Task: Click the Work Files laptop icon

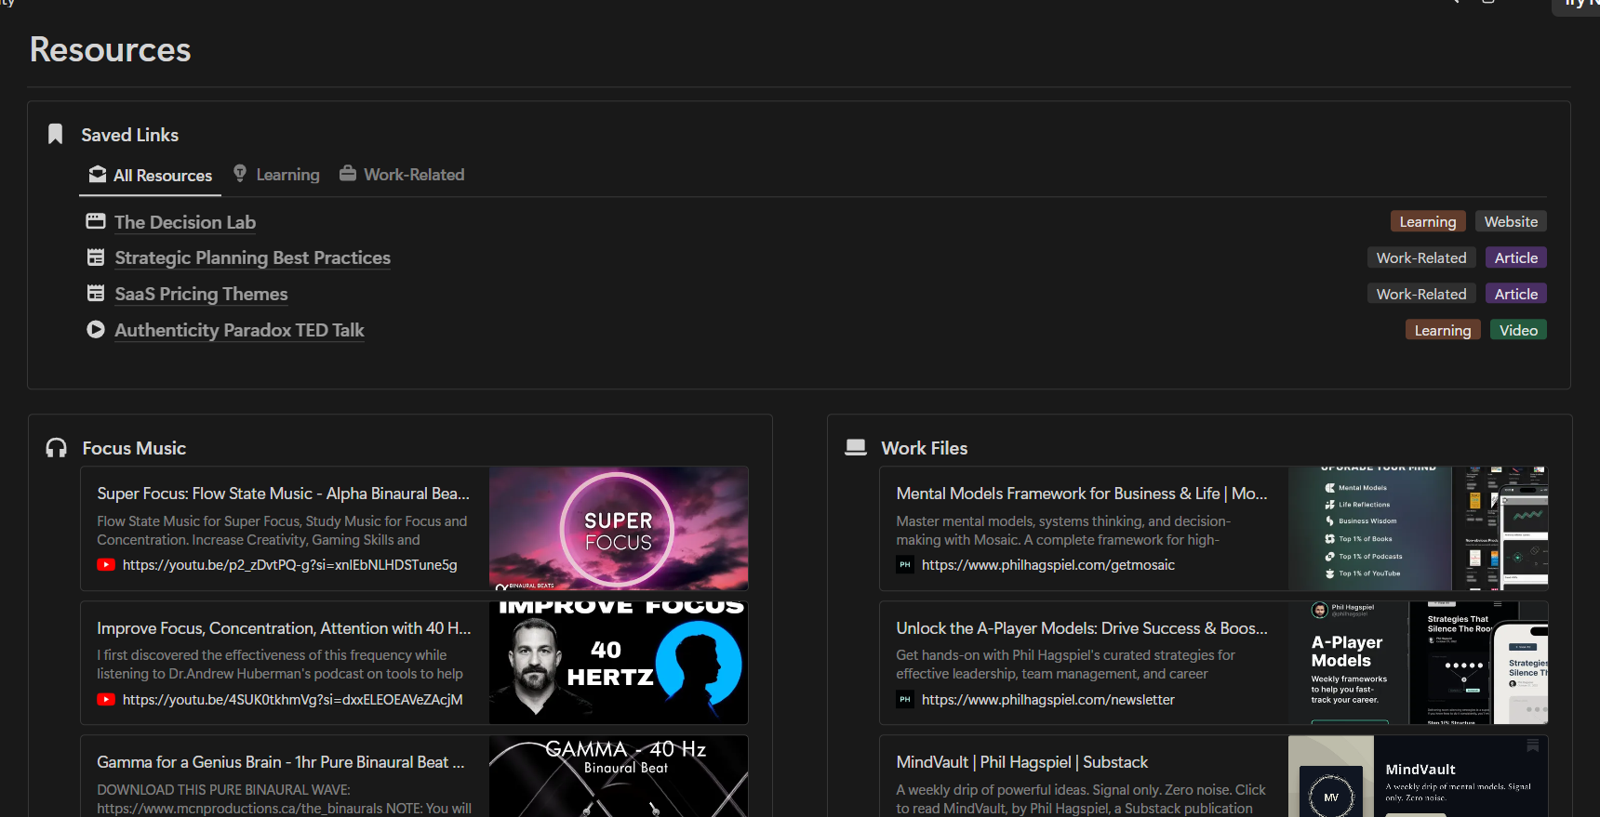Action: point(855,448)
